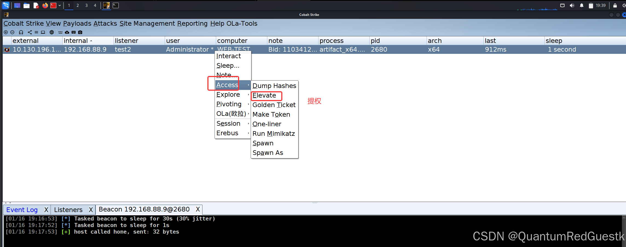
Task: Choose Run Mimikatz from the submenu
Action: (274, 134)
